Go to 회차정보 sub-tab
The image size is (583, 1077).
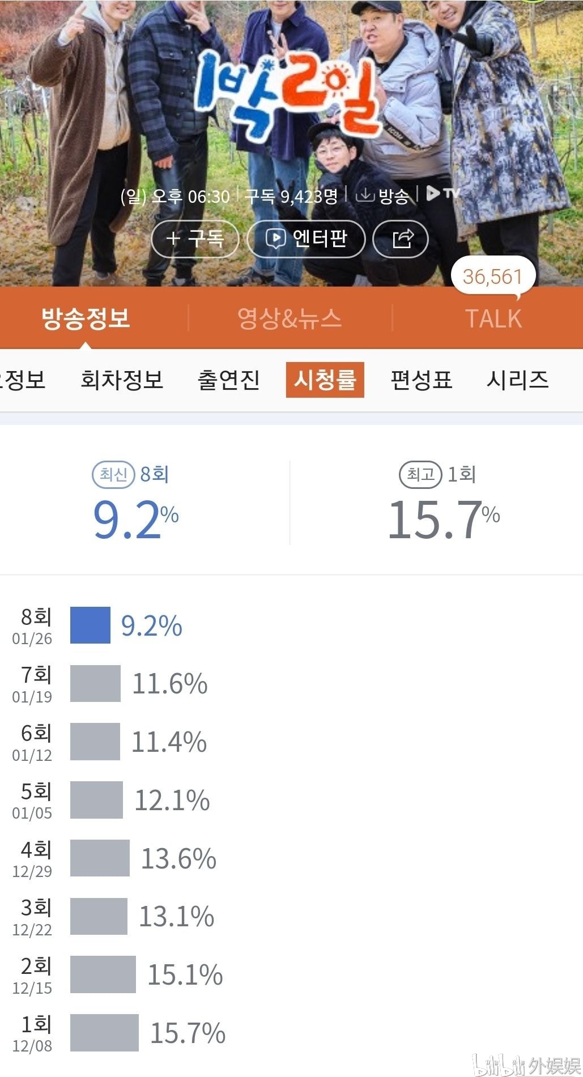[x=122, y=380]
